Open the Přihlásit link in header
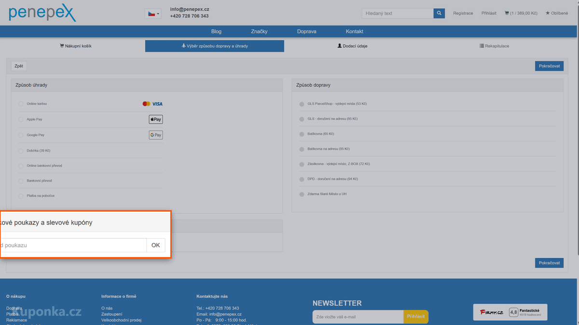 489,13
